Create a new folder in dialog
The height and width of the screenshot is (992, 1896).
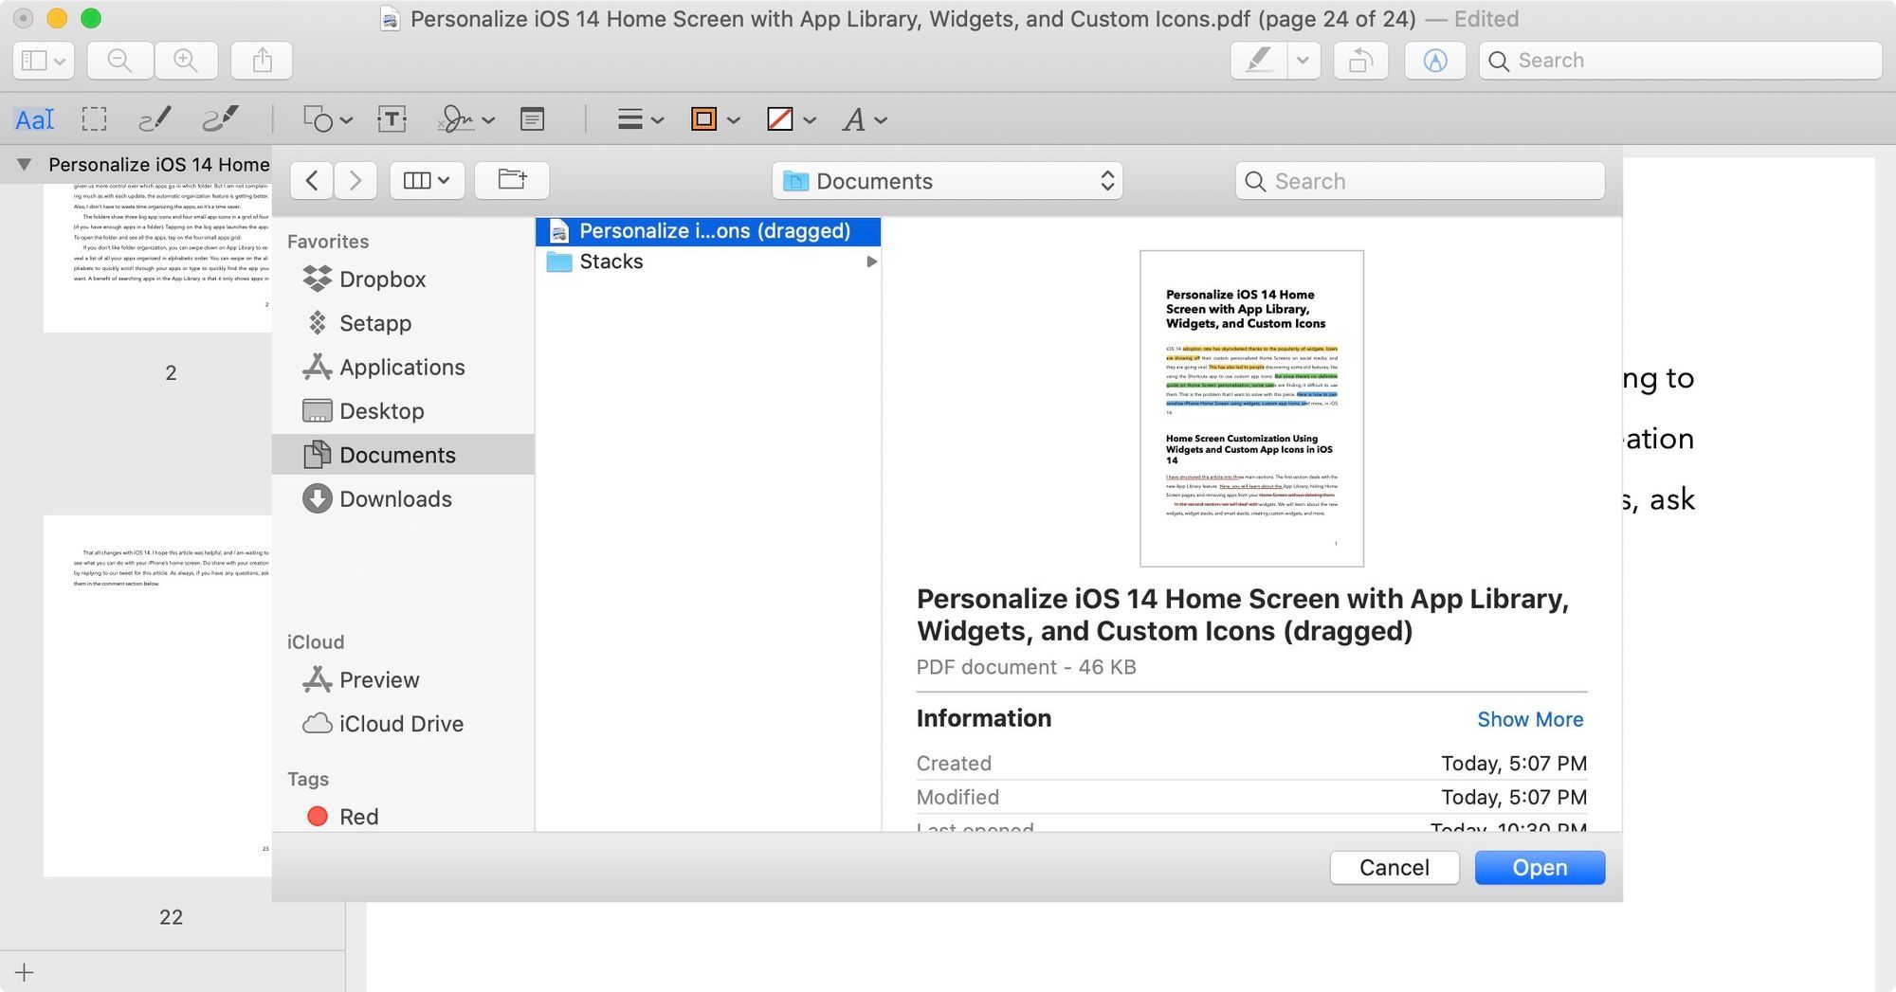[x=512, y=180]
